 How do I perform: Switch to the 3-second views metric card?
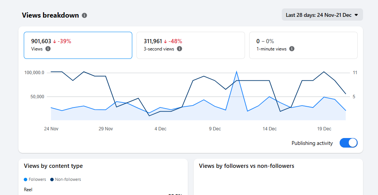[x=191, y=45]
